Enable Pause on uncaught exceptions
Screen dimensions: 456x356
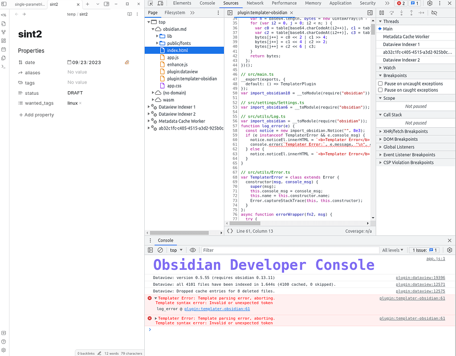(381, 84)
